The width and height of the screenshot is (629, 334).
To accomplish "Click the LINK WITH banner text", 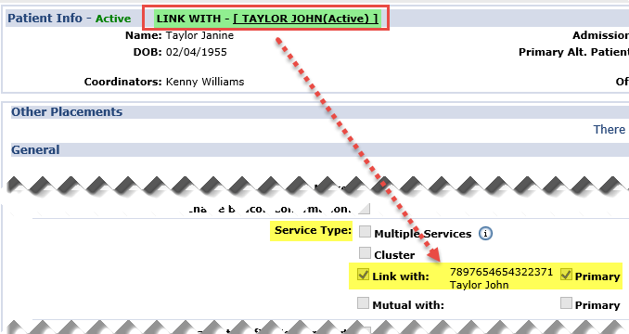I will click(x=267, y=19).
